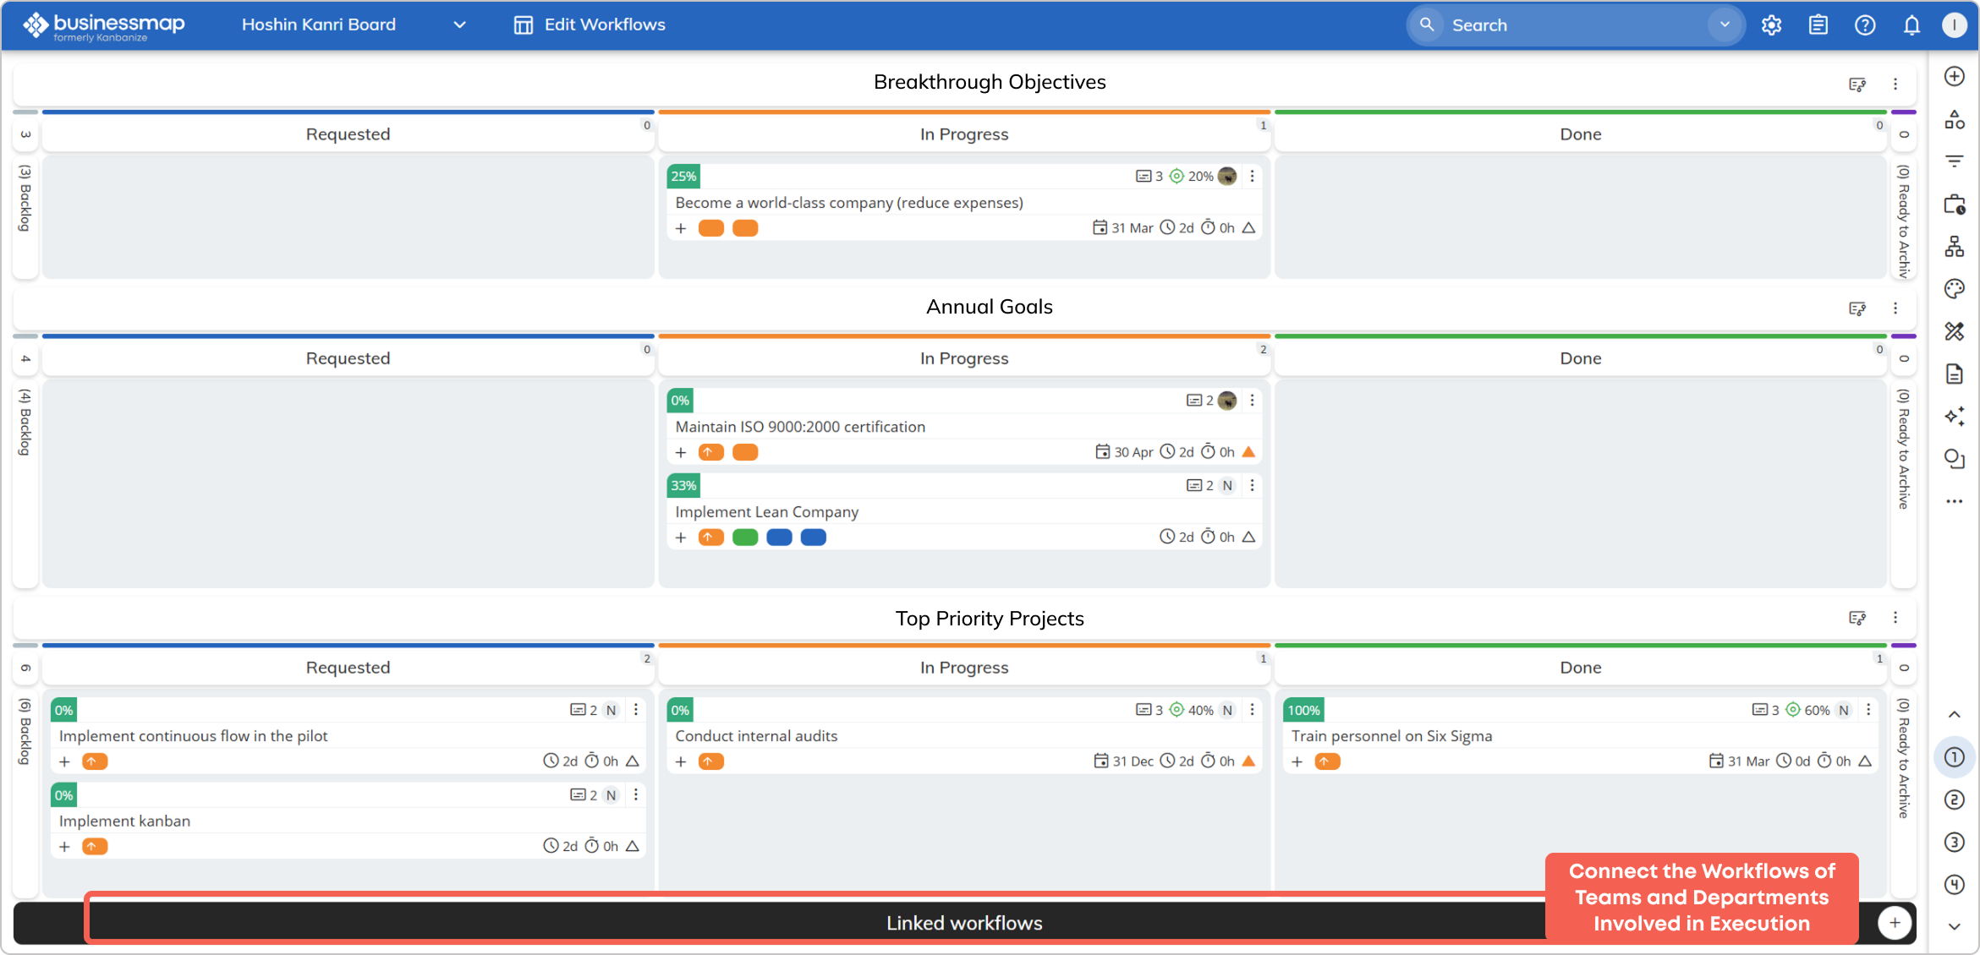Select the AI sparkles icon in right sidebar
The height and width of the screenshot is (955, 1980).
click(x=1955, y=416)
